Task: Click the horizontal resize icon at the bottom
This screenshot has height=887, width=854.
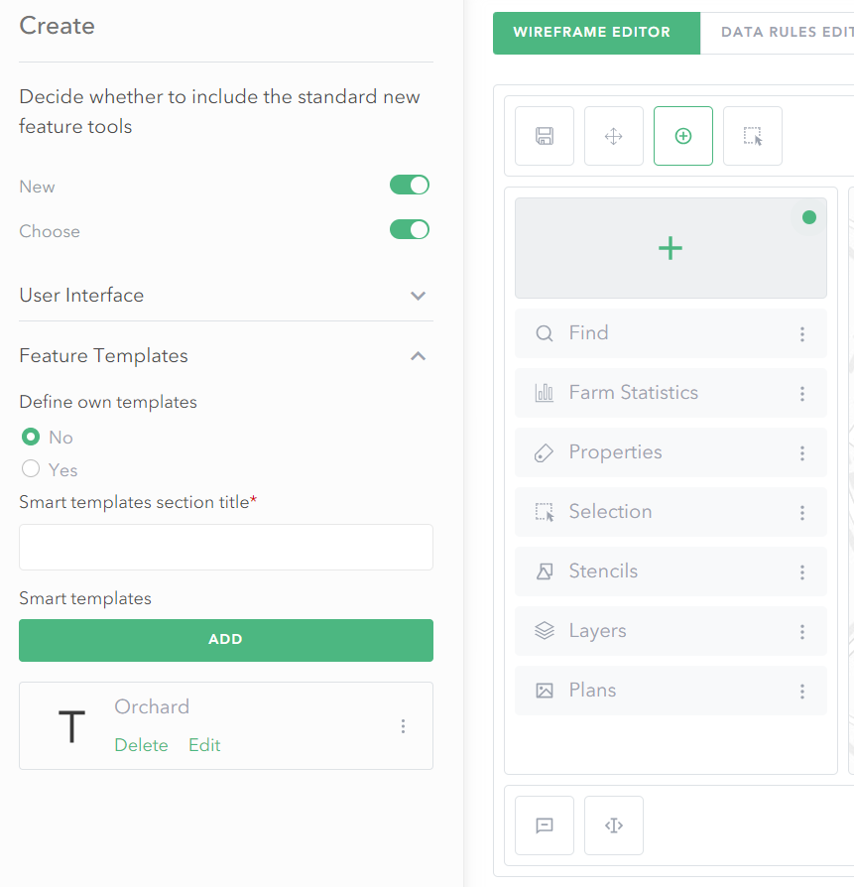Action: coord(613,824)
